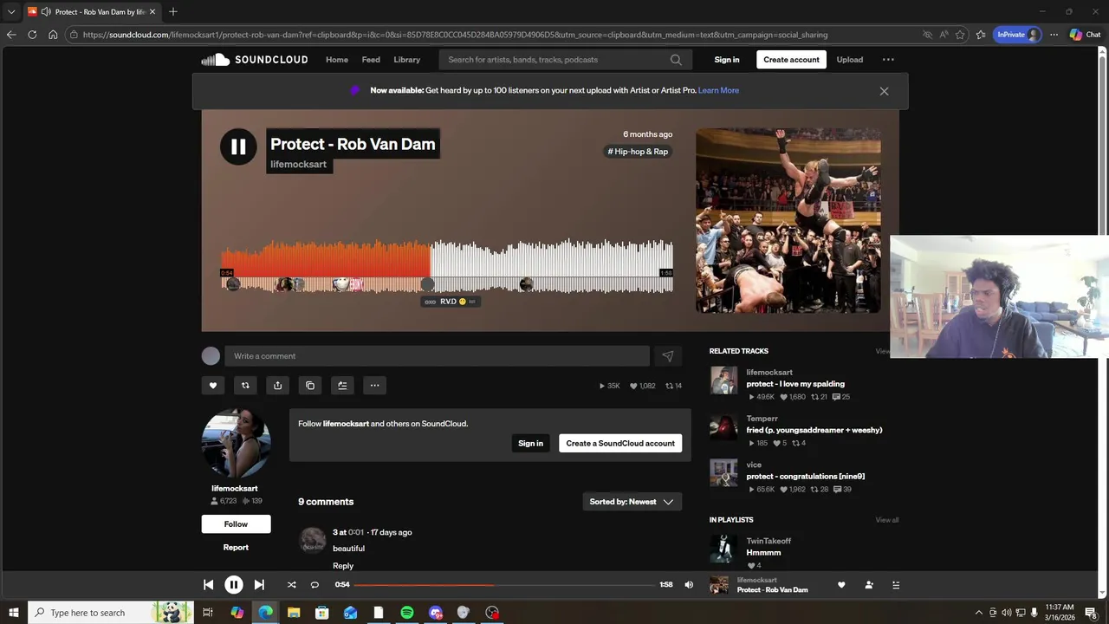Open the Copilot Chat button in Edge
Viewport: 1109px width, 624px height.
click(1085, 35)
